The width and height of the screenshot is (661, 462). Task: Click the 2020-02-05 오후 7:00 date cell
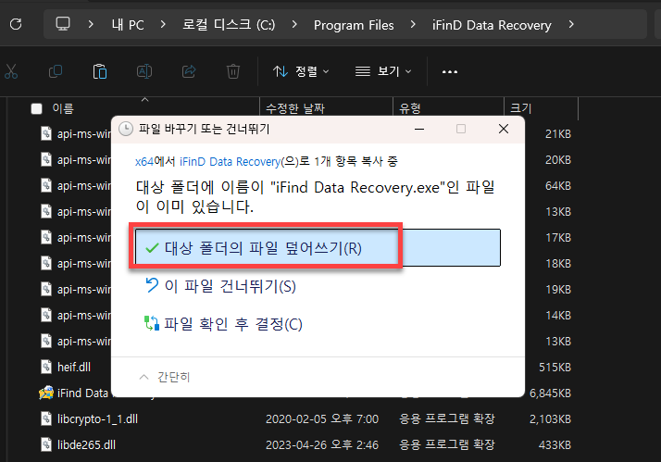322,419
